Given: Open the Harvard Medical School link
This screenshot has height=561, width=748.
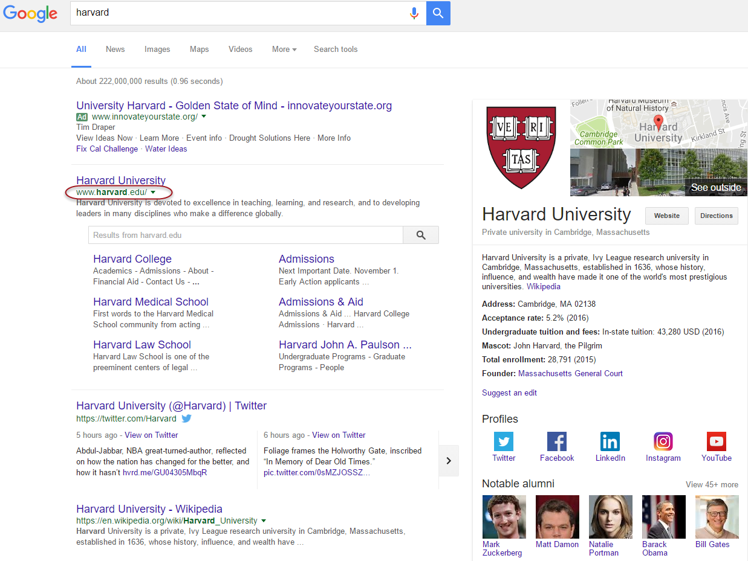Looking at the screenshot, I should click(151, 302).
